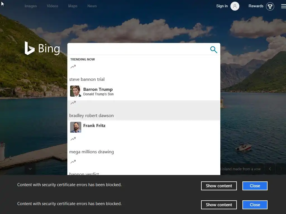Image resolution: width=286 pixels, height=214 pixels.
Task: Select Frank Fritz thumbnail photo
Action: (x=76, y=127)
